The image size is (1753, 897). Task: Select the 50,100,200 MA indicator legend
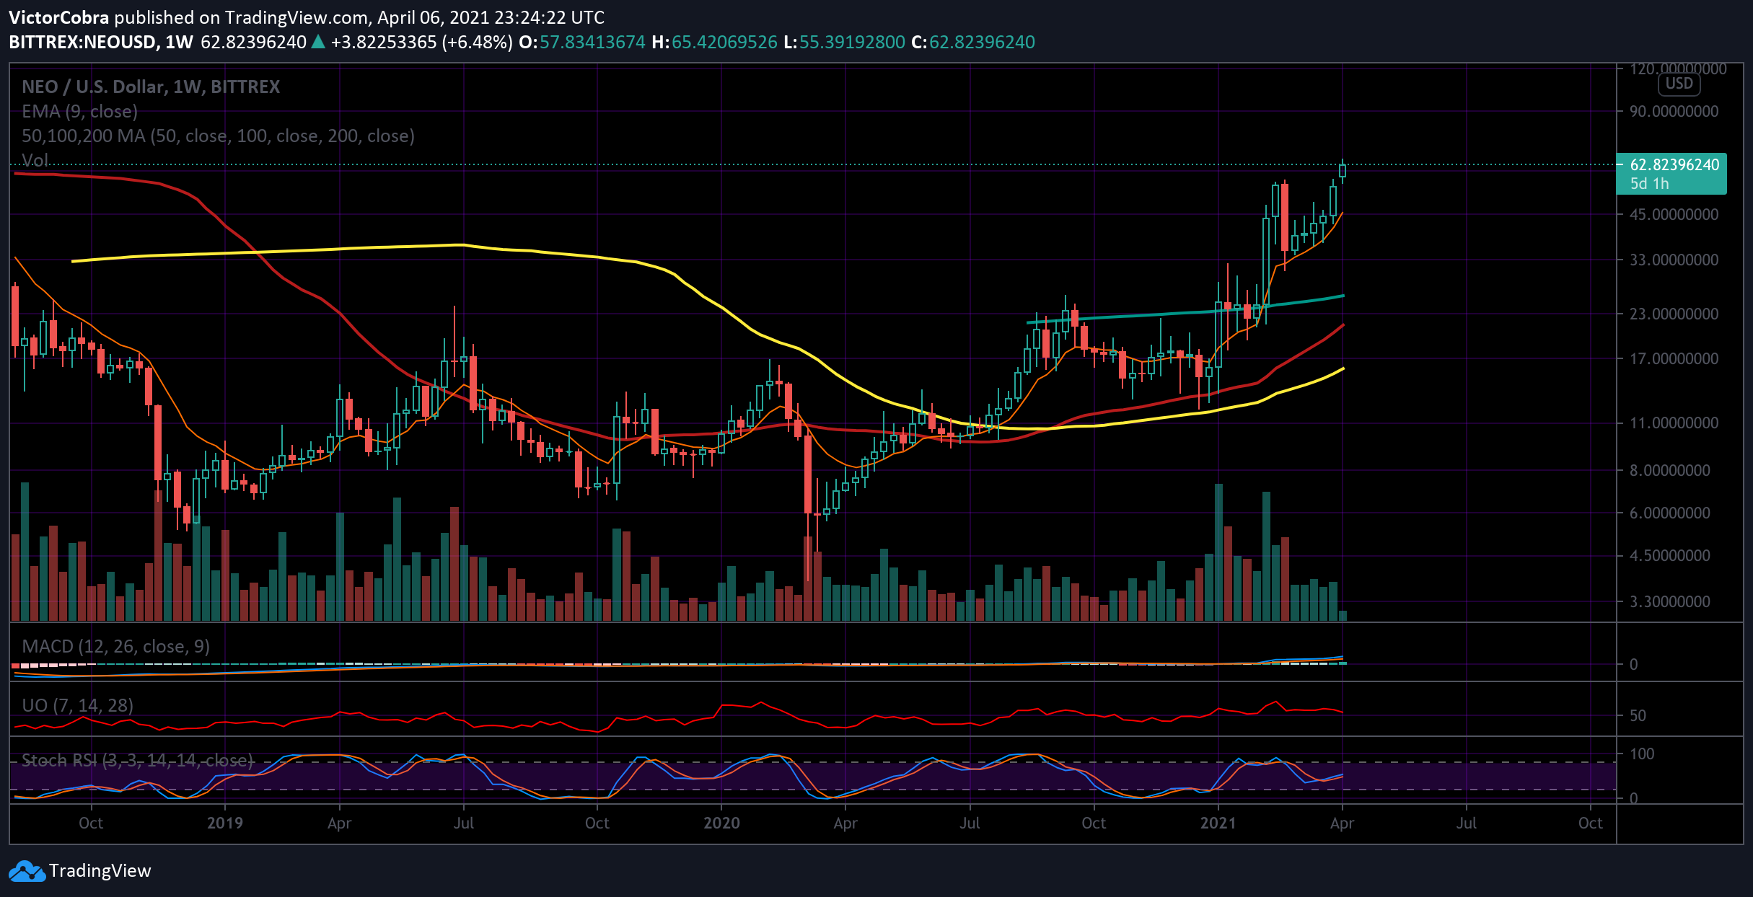point(218,136)
